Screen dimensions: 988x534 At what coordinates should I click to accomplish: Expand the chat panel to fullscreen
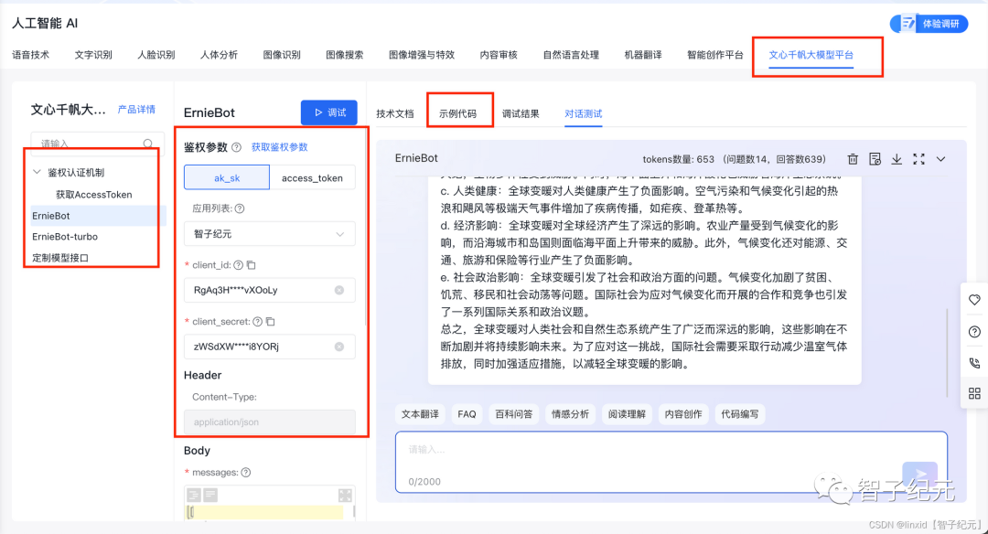point(918,159)
